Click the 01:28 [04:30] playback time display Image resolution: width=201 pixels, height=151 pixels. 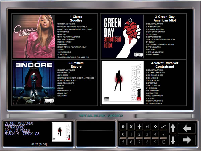click(39, 144)
